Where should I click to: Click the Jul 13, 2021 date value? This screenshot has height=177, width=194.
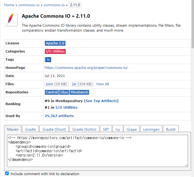pos(55,76)
